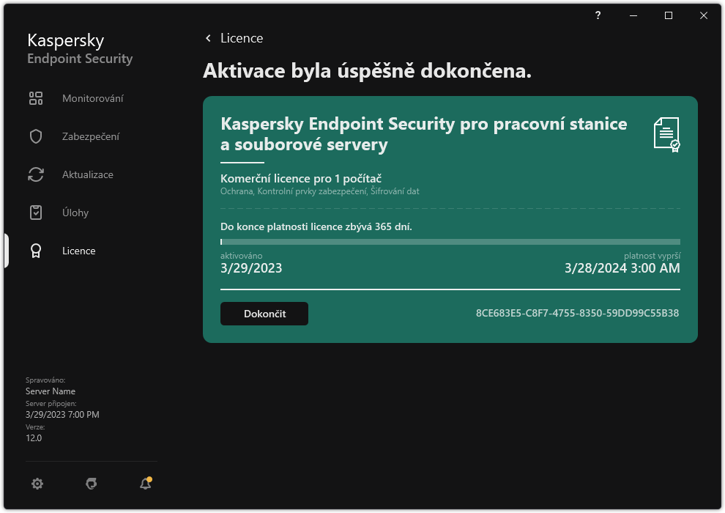Click the Aktualizace update arrows icon
725x513 pixels.
pyautogui.click(x=36, y=174)
